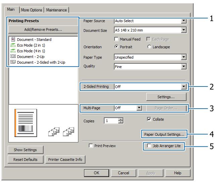
Task: Toggle the Each Page checkbox
Action: click(x=148, y=39)
